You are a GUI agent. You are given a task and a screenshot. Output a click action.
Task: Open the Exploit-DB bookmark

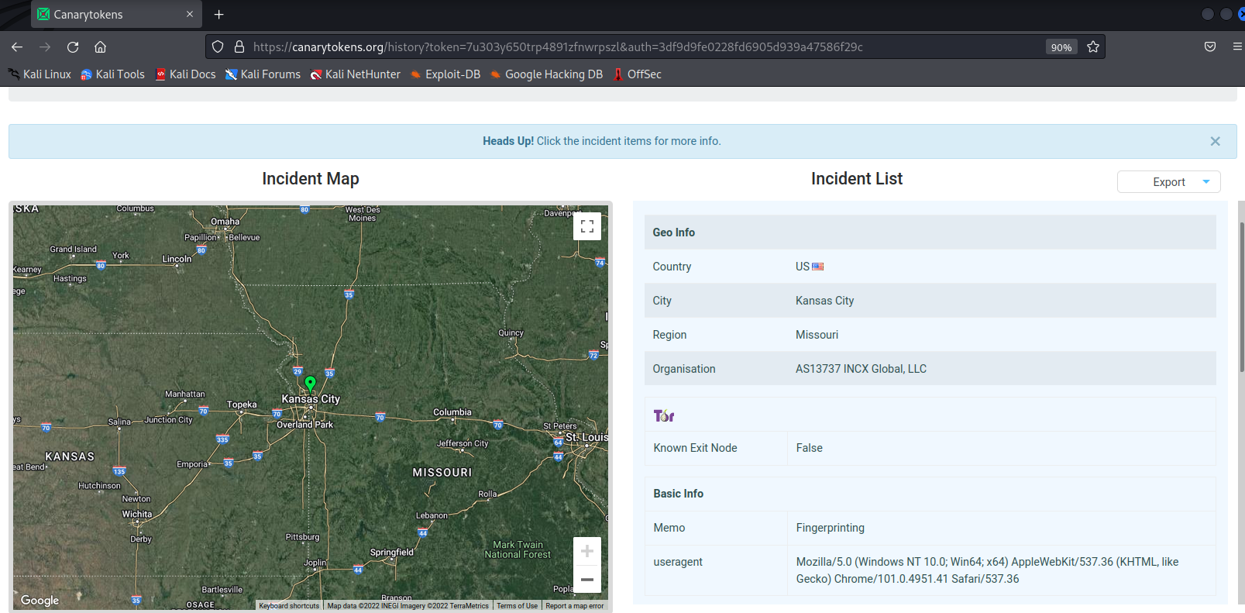(445, 74)
